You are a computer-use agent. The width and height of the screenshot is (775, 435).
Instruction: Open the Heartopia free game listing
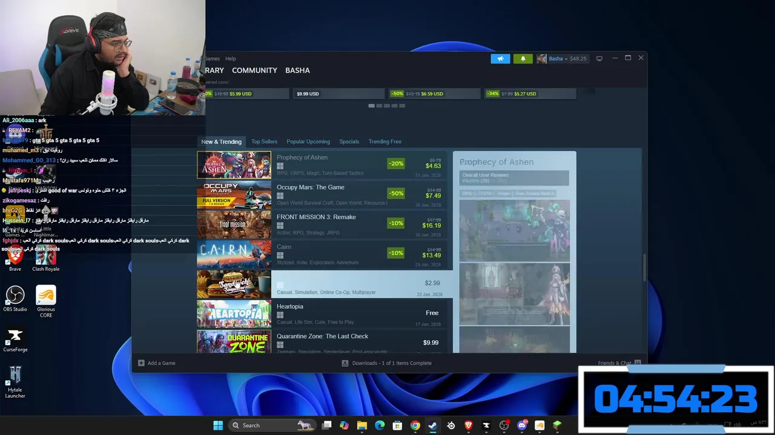click(x=324, y=314)
